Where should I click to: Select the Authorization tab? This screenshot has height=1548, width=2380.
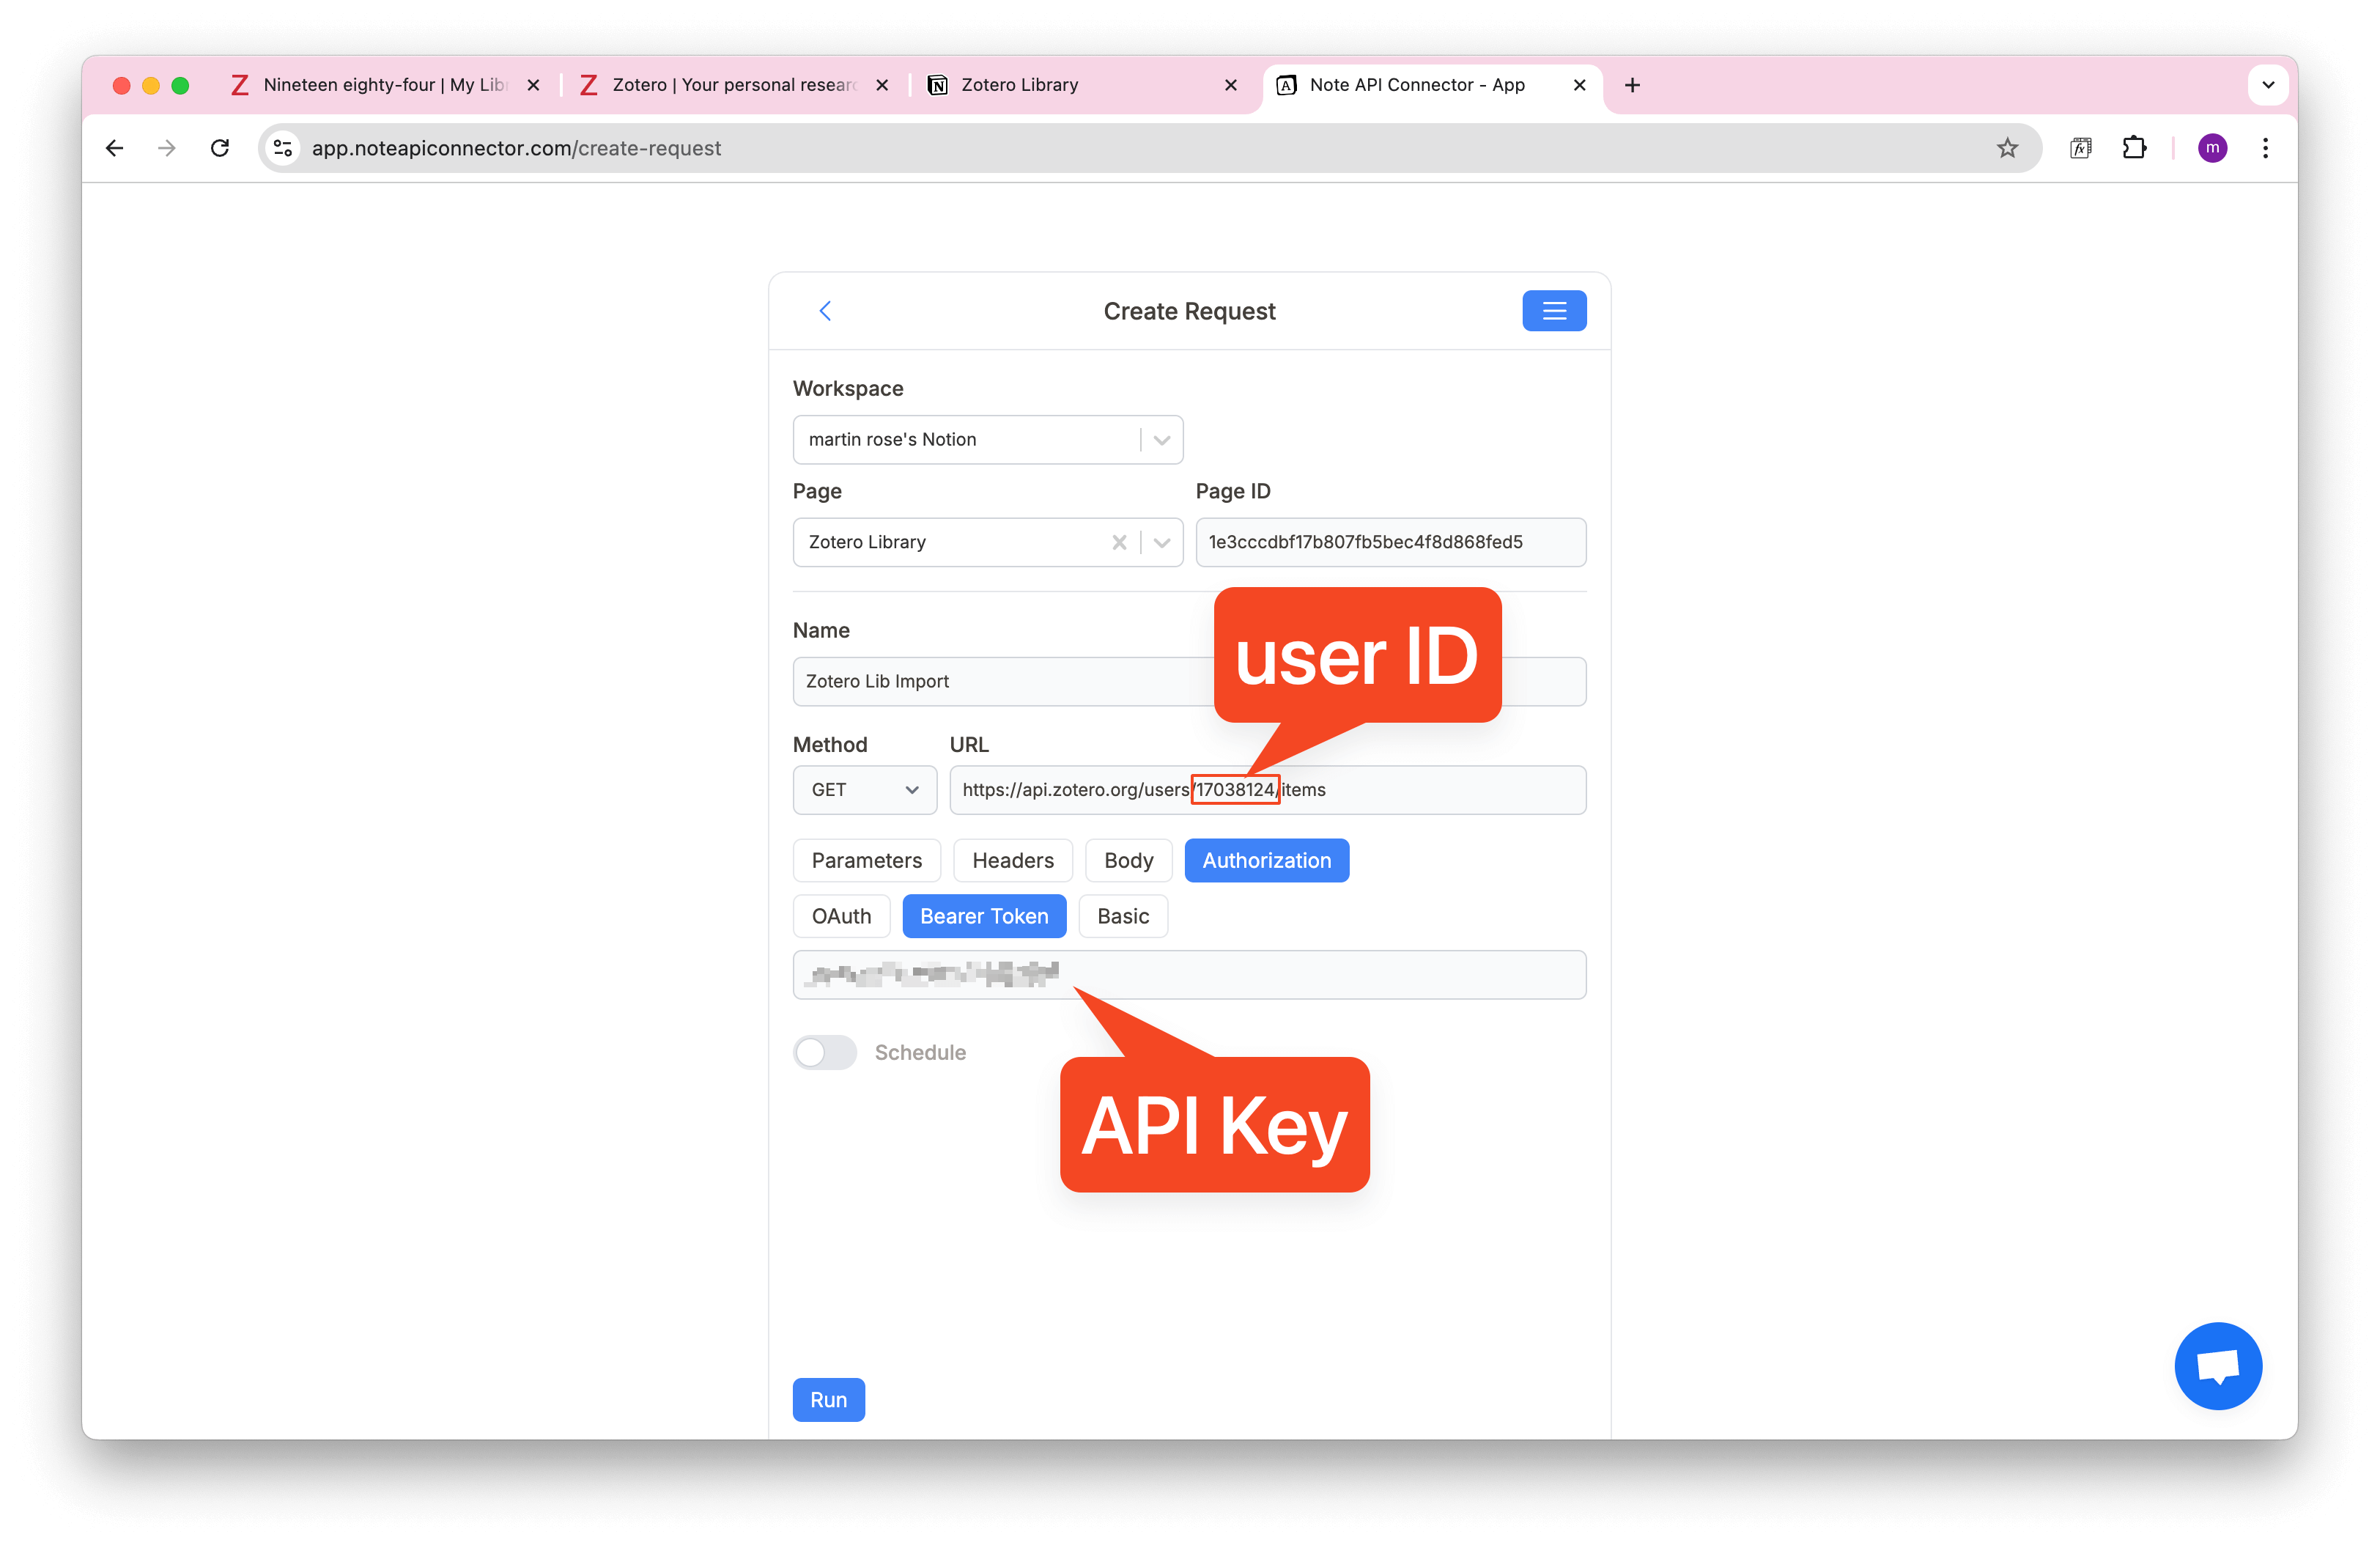[x=1266, y=860]
